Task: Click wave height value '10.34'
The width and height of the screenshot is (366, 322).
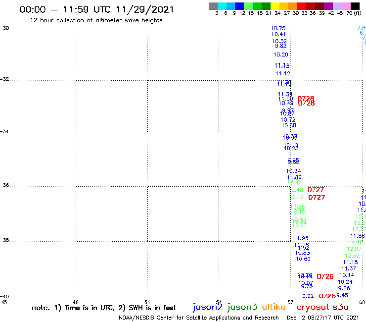Action: 294,171
